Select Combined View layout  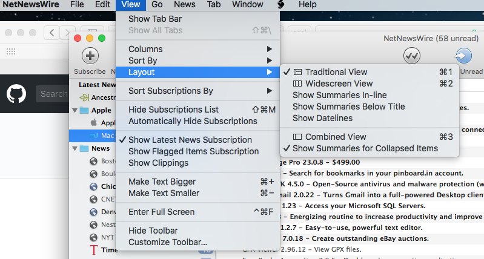(370, 137)
